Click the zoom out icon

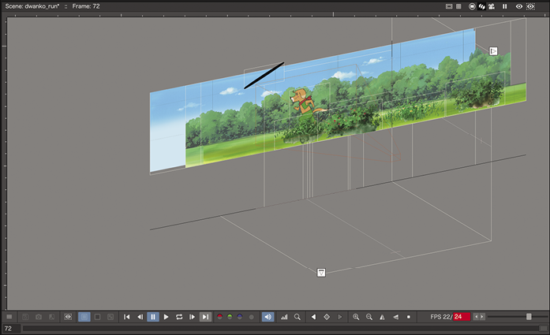coord(369,317)
